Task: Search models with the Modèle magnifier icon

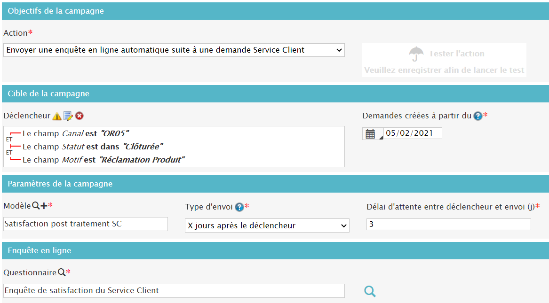Action: pyautogui.click(x=35, y=206)
